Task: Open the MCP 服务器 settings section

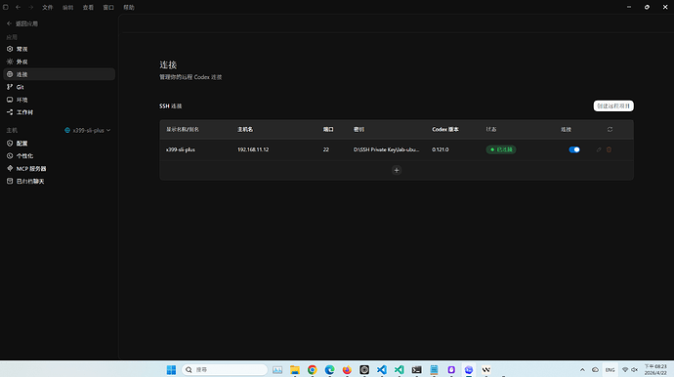Action: click(59, 169)
